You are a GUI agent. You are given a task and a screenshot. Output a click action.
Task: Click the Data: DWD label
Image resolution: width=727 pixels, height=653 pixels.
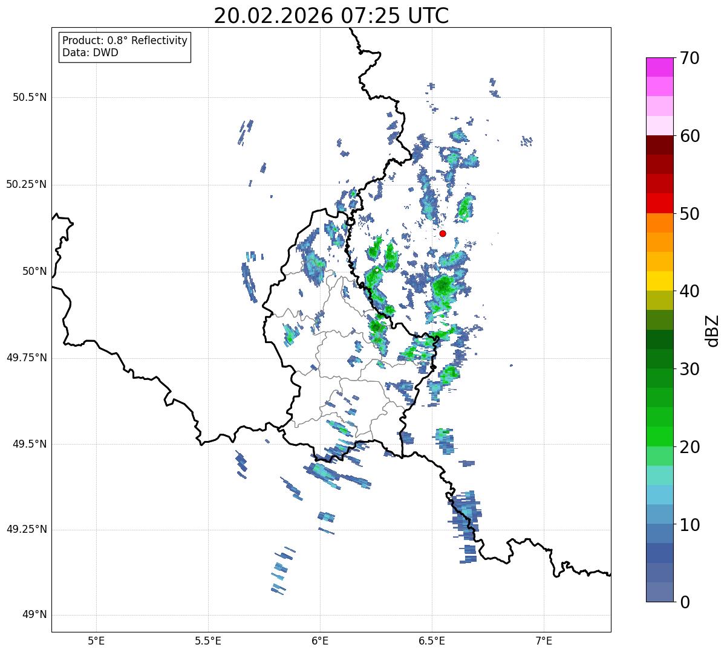point(90,53)
